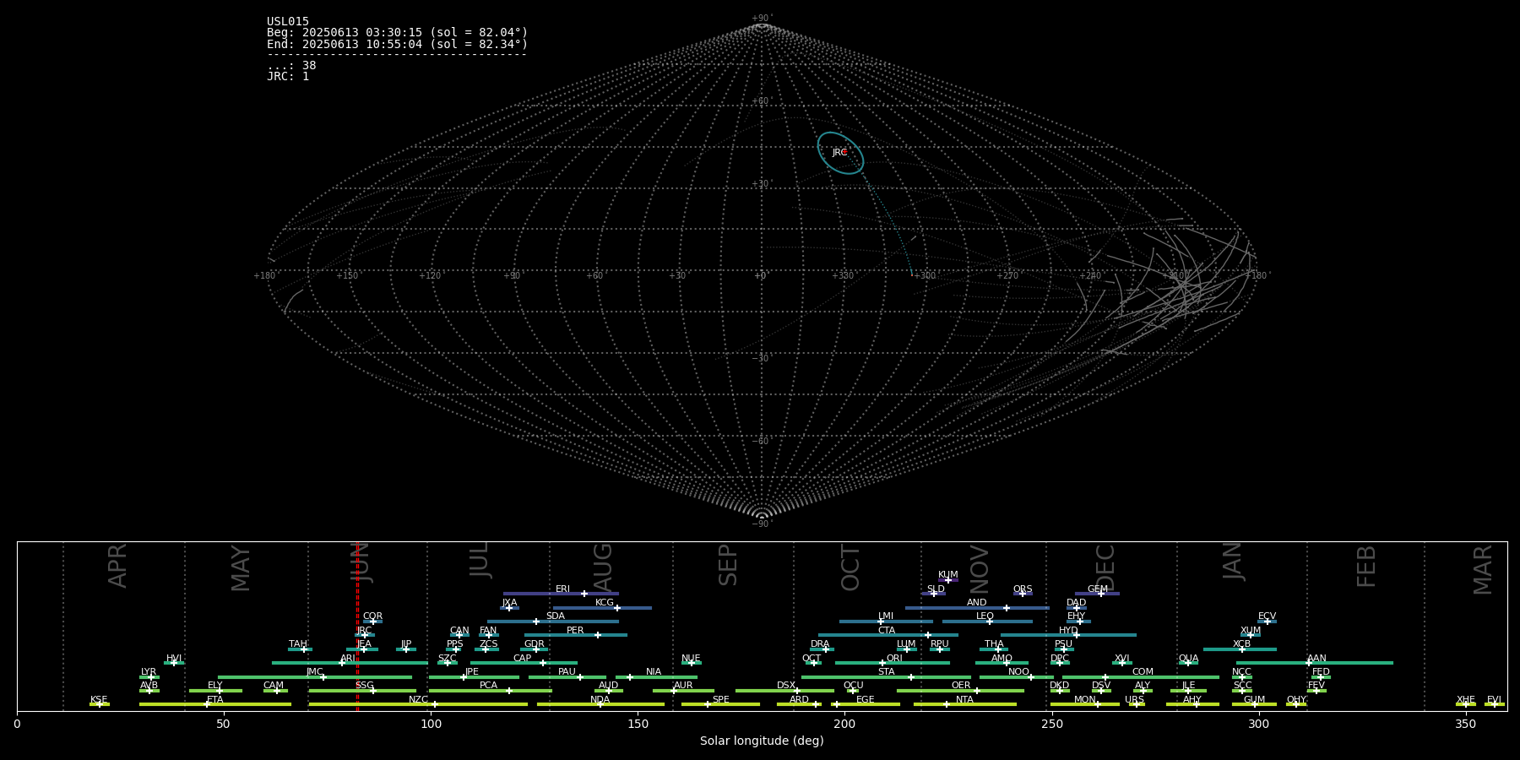Click the SPE shower label
This screenshot has height=760, width=1520.
click(720, 699)
